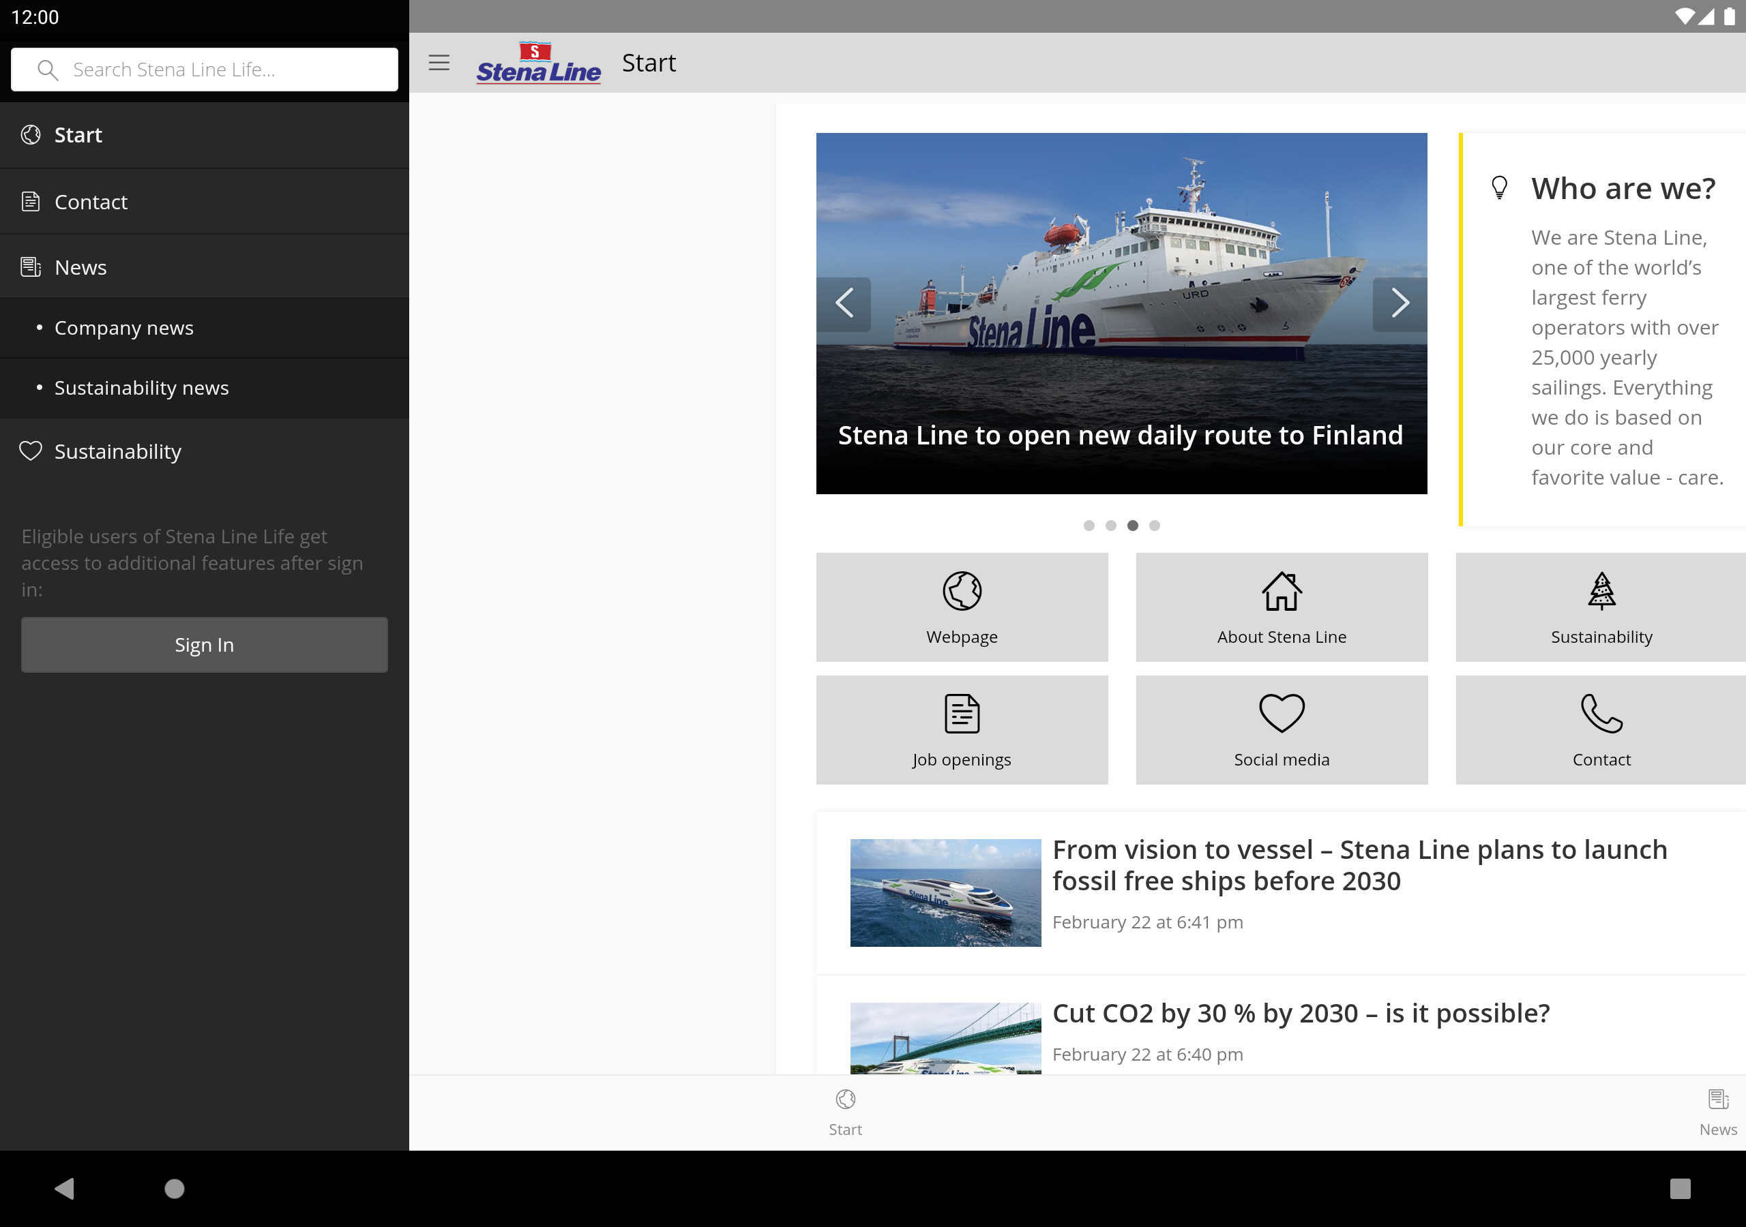1746x1227 pixels.
Task: Select the third carousel dot
Action: [1133, 526]
